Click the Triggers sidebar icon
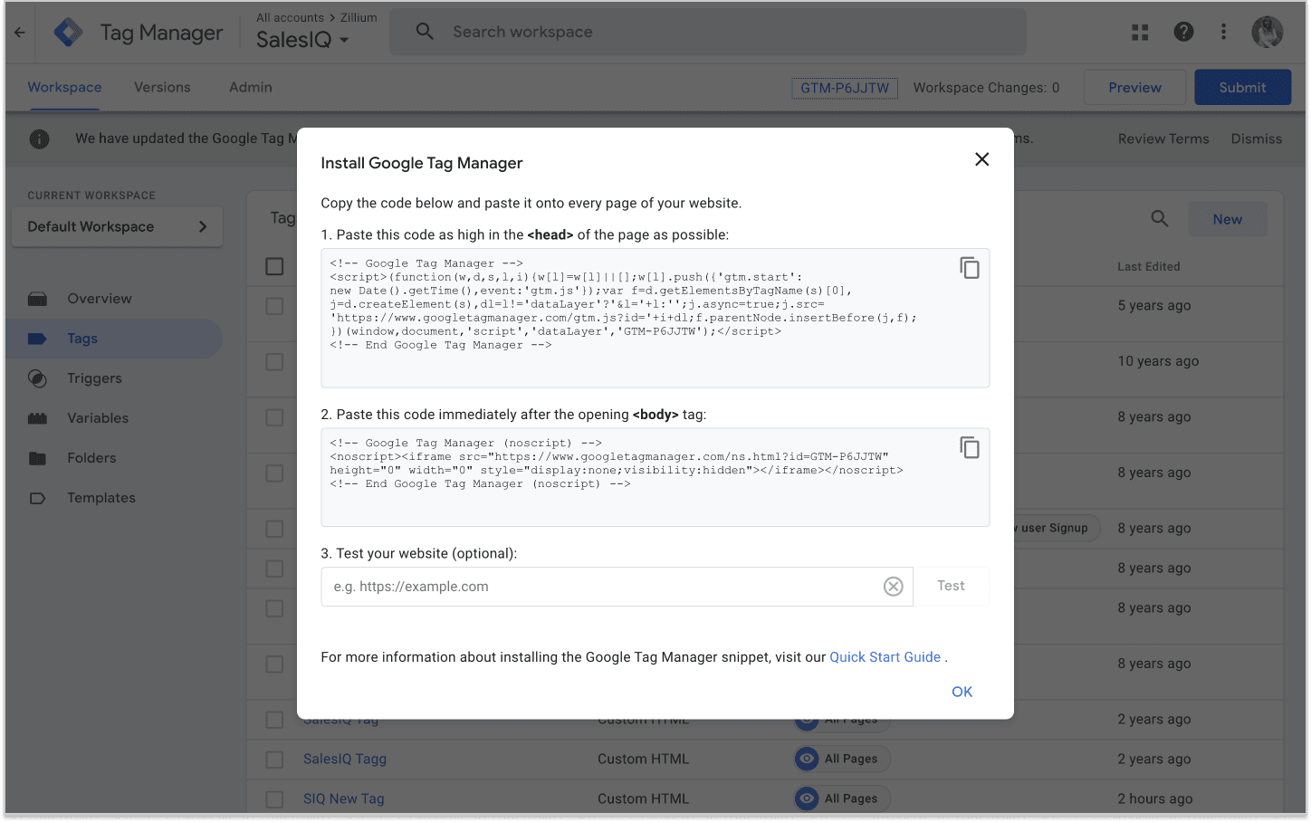Screen dimensions: 1311x822 coord(37,378)
